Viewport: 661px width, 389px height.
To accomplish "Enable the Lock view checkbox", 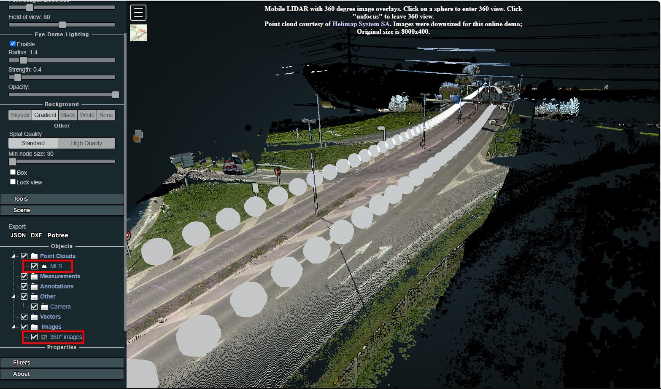I will [13, 181].
